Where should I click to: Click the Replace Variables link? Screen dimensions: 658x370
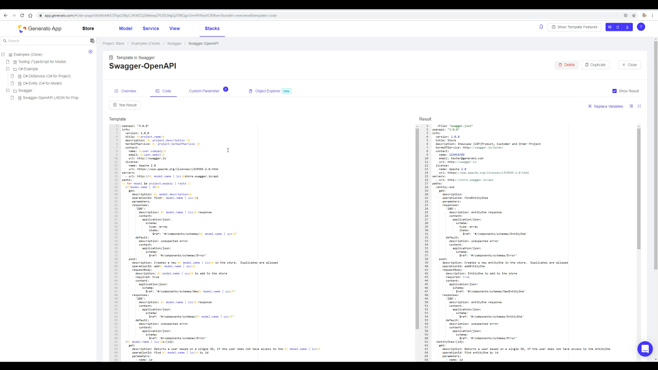606,106
